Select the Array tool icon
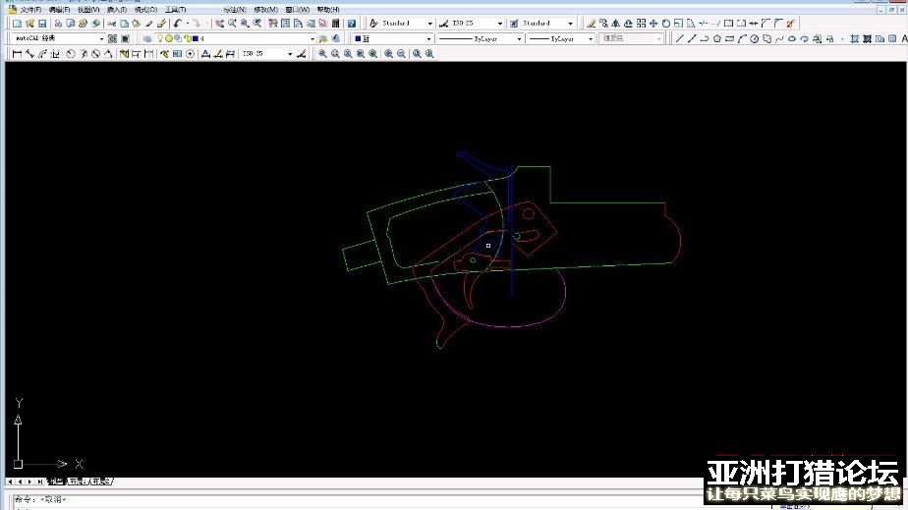Screen dimensions: 908x510 [641, 24]
